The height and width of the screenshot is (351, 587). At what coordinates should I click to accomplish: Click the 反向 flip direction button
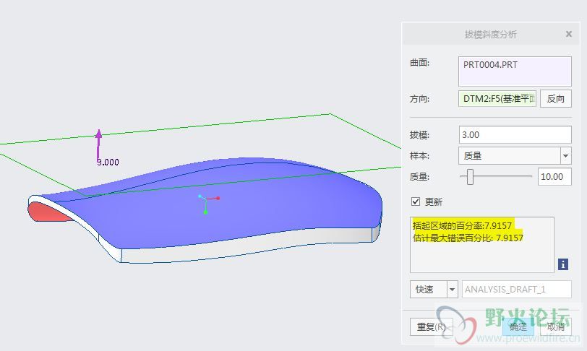pyautogui.click(x=555, y=99)
